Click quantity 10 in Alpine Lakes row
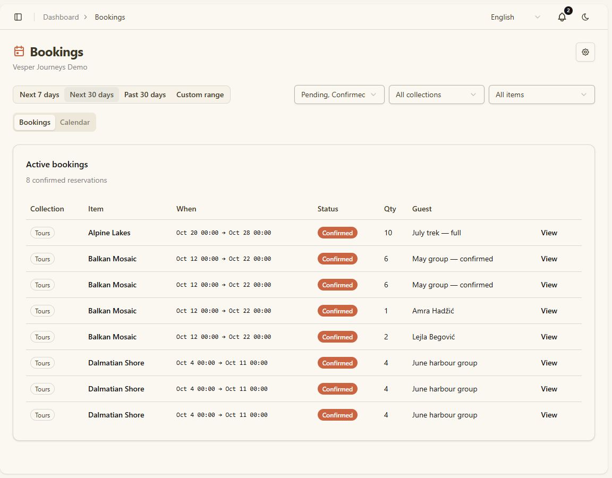This screenshot has height=478, width=612. [388, 233]
